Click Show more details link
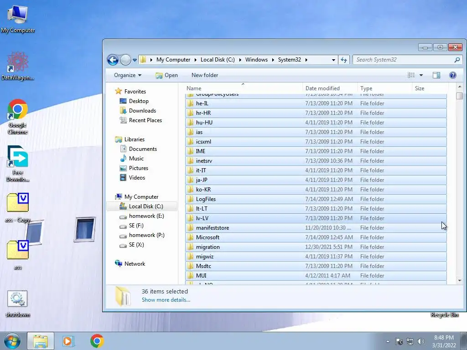 click(x=166, y=300)
